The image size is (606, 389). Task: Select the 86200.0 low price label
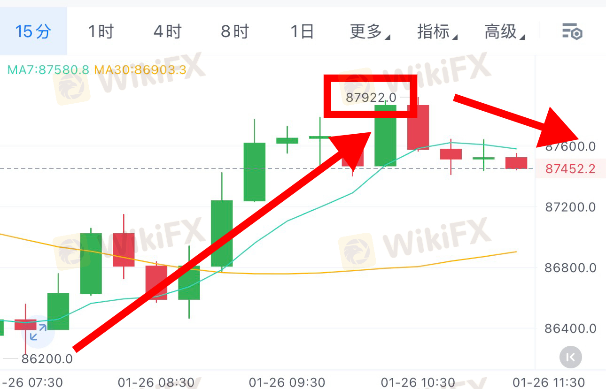tap(47, 359)
